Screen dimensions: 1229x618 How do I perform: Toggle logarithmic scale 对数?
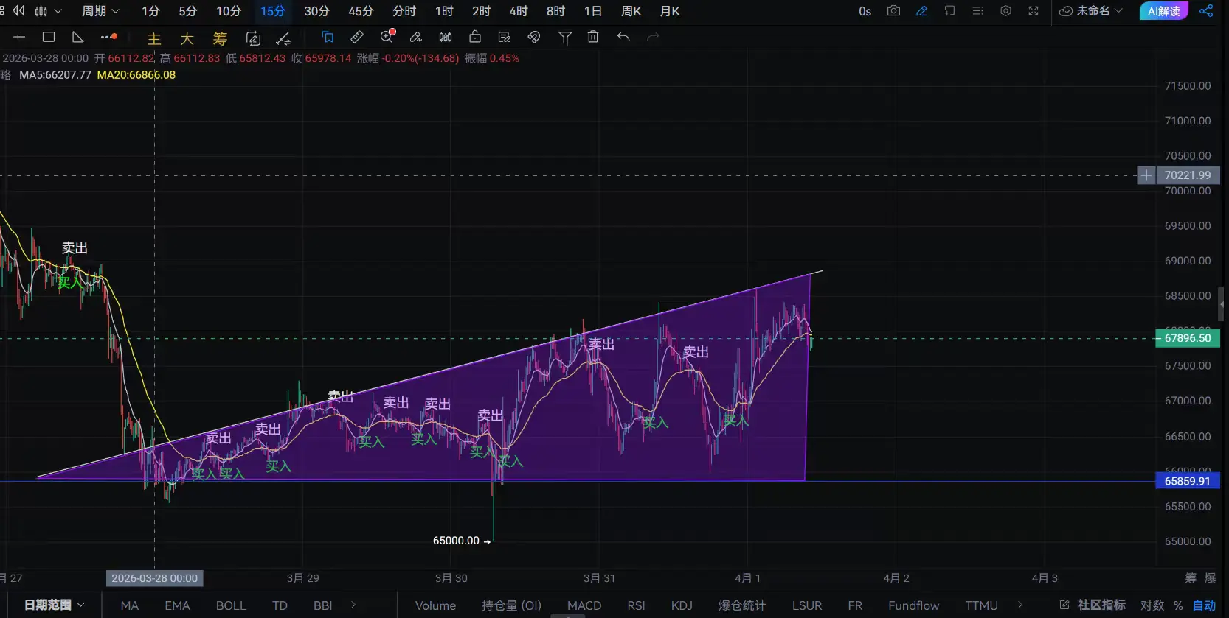coord(1152,605)
